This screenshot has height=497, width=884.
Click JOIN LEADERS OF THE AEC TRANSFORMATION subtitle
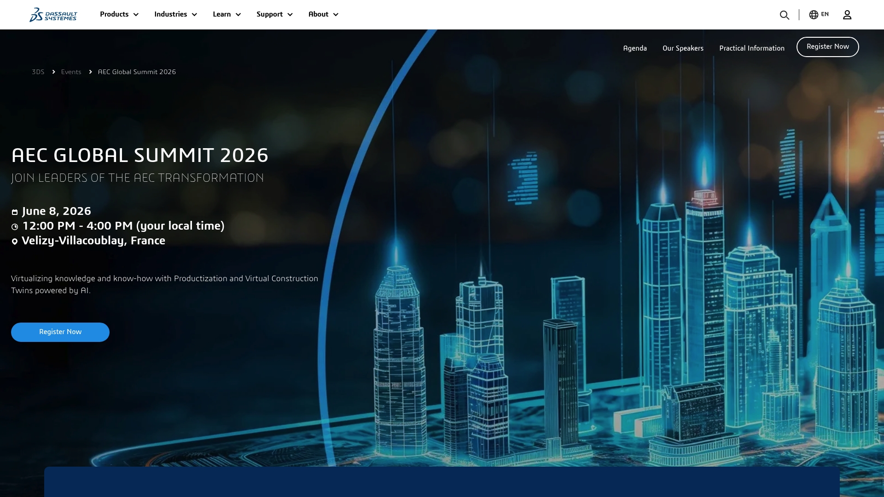tap(138, 178)
